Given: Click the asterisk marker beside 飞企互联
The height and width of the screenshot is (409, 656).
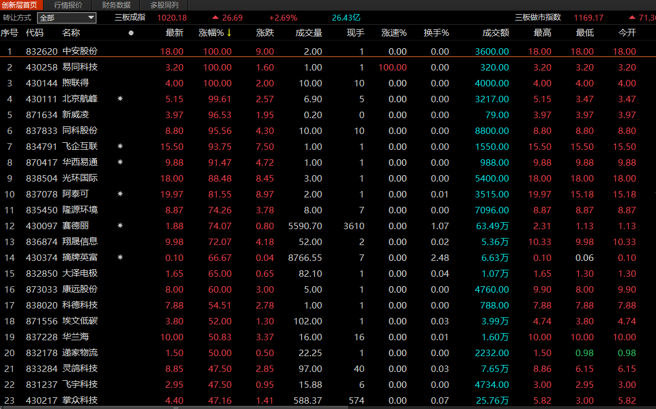Looking at the screenshot, I should coord(121,146).
